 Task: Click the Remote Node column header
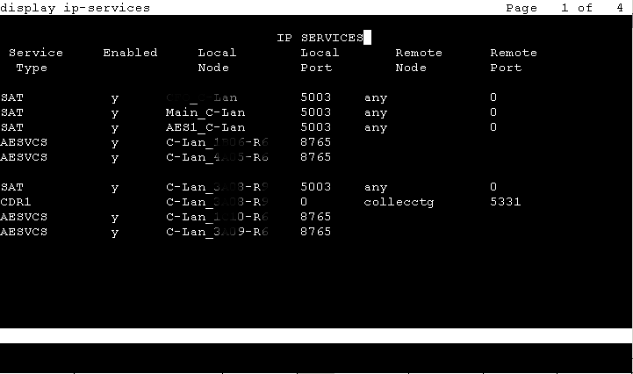[418, 60]
